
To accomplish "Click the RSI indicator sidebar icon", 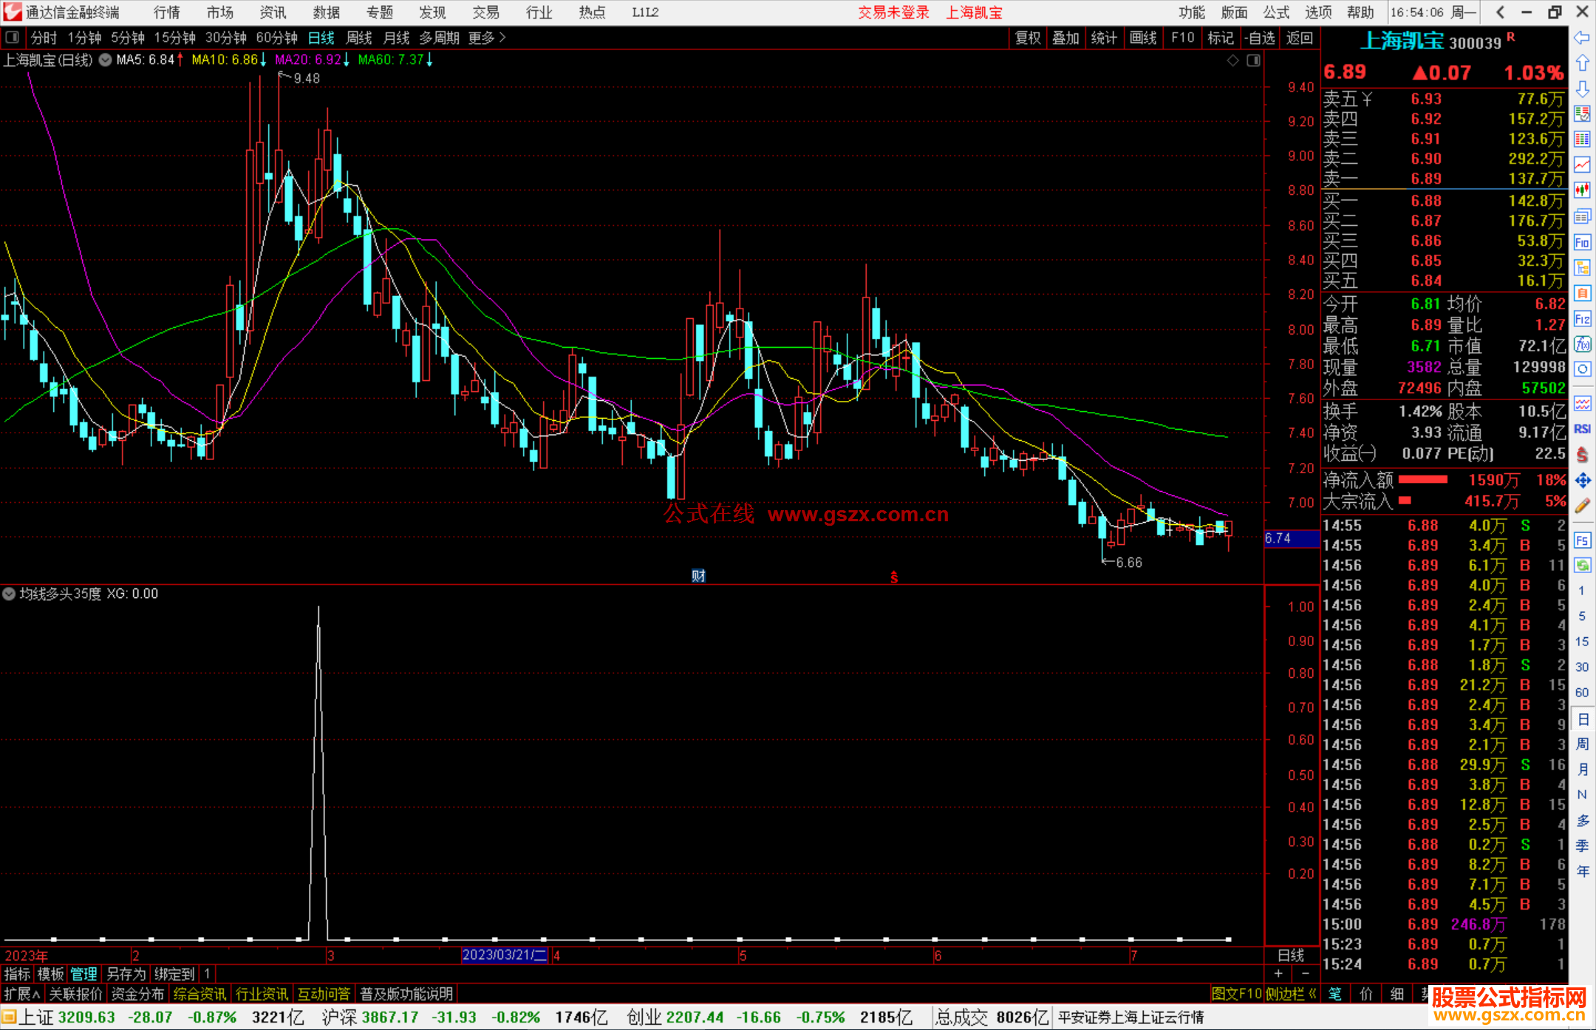I will tap(1582, 429).
